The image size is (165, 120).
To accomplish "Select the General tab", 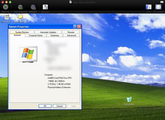I will (x=17, y=35).
